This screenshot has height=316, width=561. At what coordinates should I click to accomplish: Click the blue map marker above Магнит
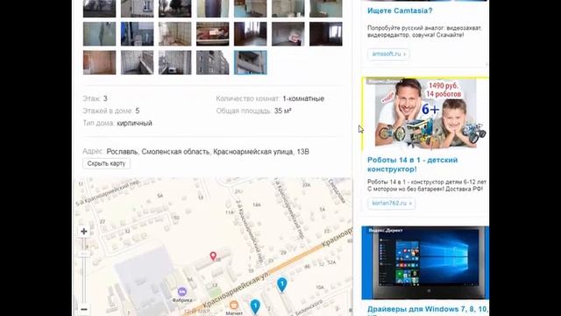point(255,307)
